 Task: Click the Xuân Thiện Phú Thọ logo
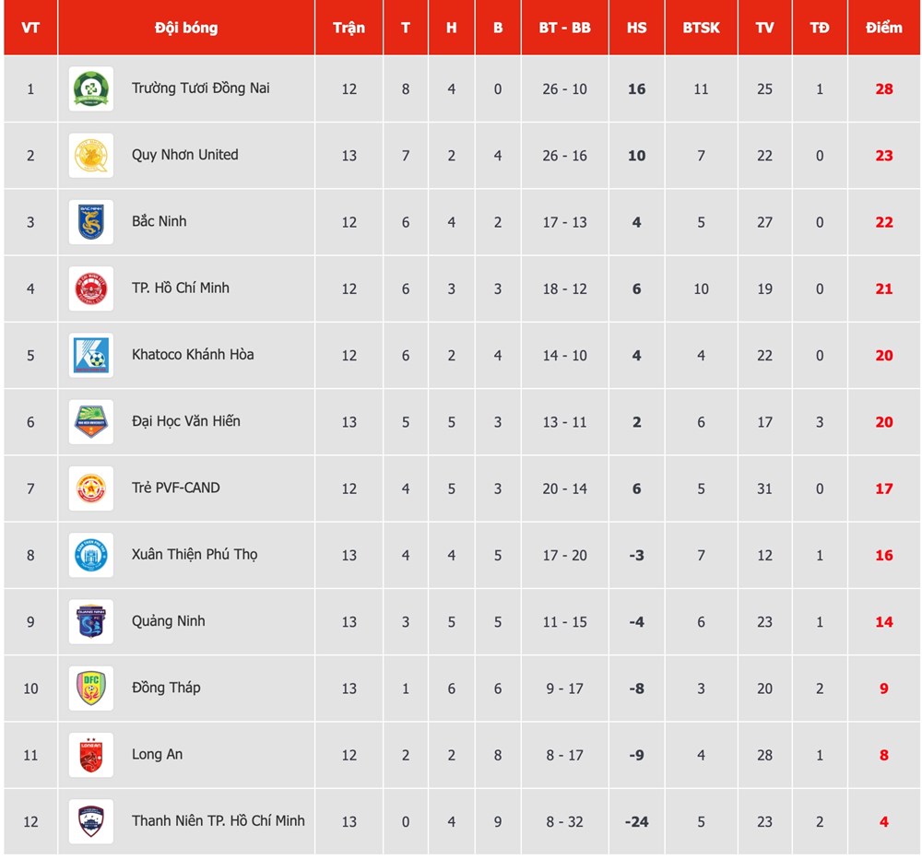tap(91, 555)
